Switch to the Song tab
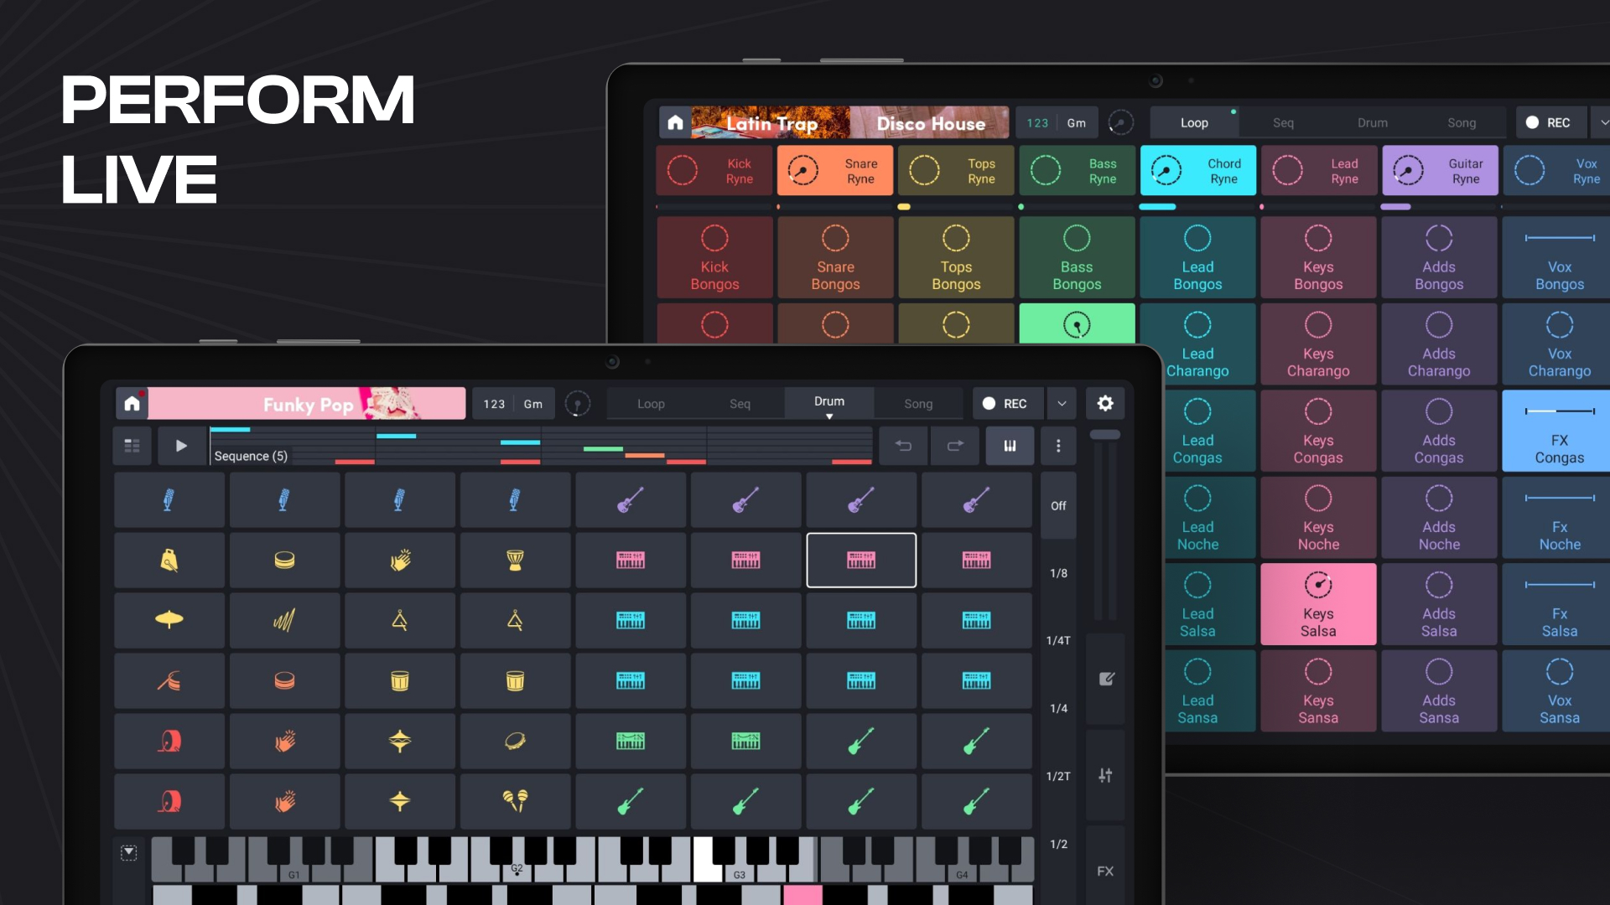This screenshot has height=905, width=1610. point(918,403)
